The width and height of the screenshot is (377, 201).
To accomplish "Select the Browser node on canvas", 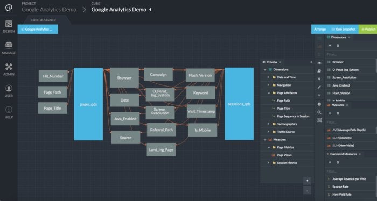I will pyautogui.click(x=124, y=78).
